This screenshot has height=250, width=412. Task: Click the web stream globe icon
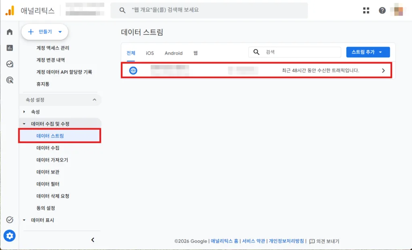point(133,71)
